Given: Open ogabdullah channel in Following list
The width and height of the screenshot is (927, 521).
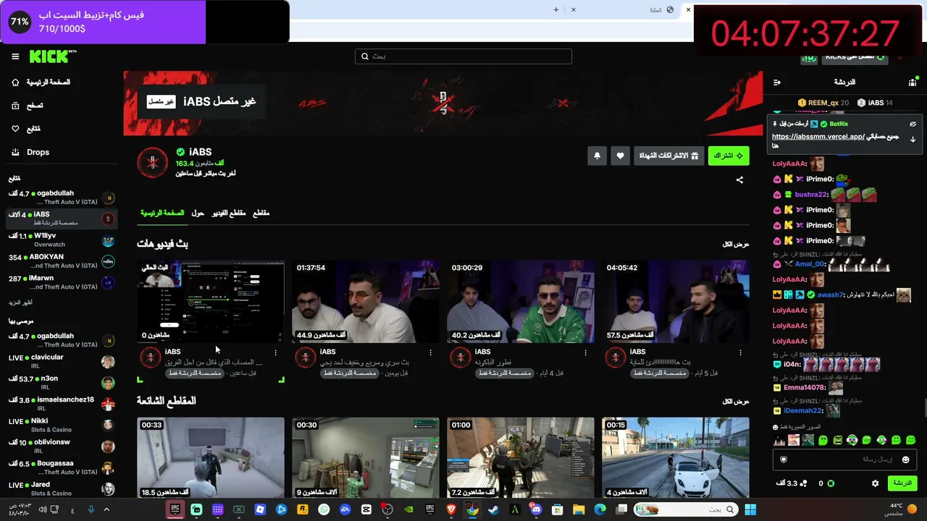Looking at the screenshot, I should pyautogui.click(x=62, y=198).
